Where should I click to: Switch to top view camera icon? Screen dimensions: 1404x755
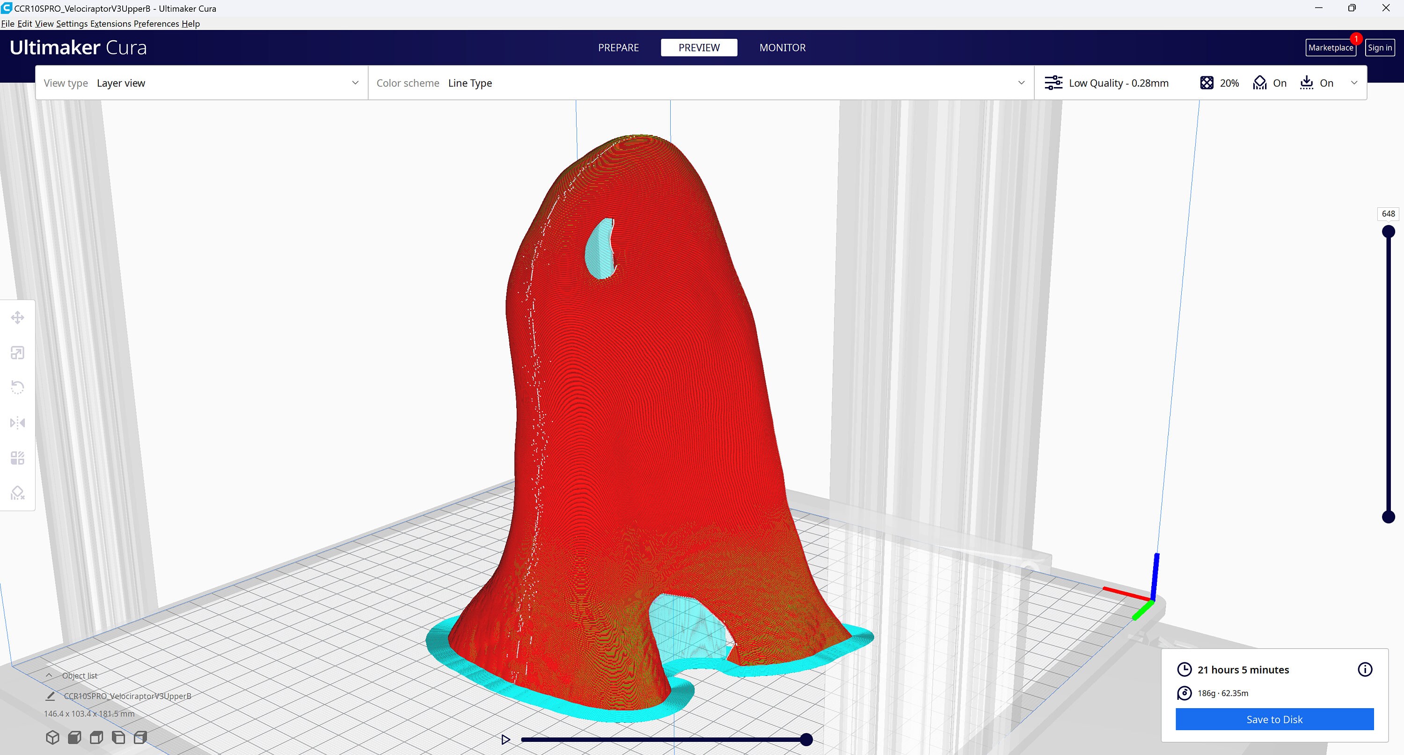[96, 737]
